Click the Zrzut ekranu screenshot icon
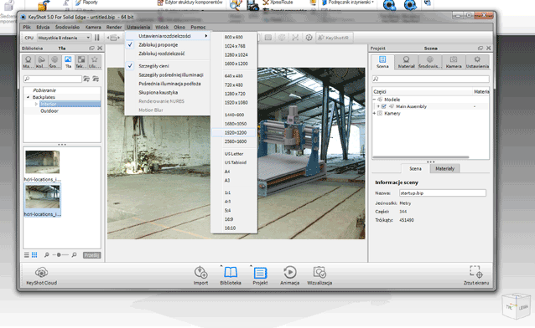Screen dimensions: 535x328 click(476, 272)
